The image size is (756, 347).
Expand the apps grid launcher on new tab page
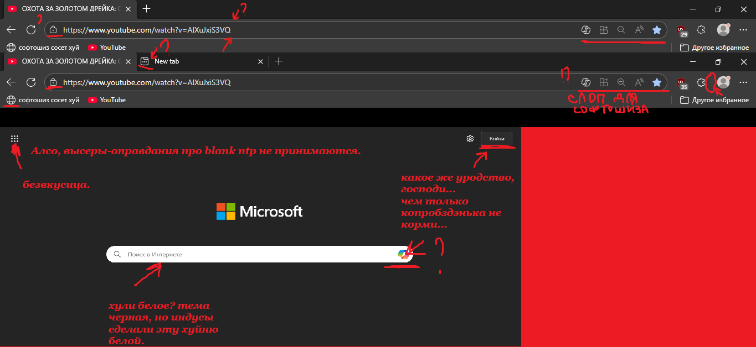[15, 139]
